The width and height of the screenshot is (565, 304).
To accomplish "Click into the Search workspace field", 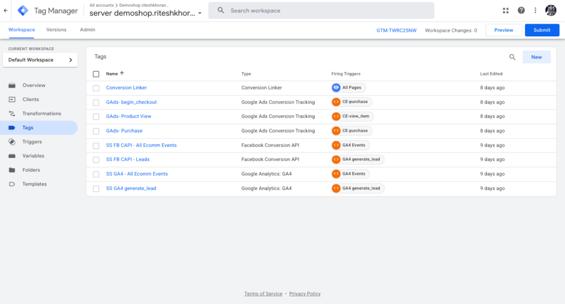I will tap(326, 10).
